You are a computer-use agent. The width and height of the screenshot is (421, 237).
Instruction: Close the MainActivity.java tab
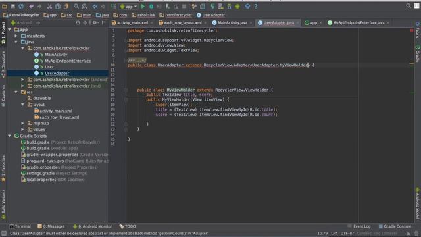coord(251,23)
